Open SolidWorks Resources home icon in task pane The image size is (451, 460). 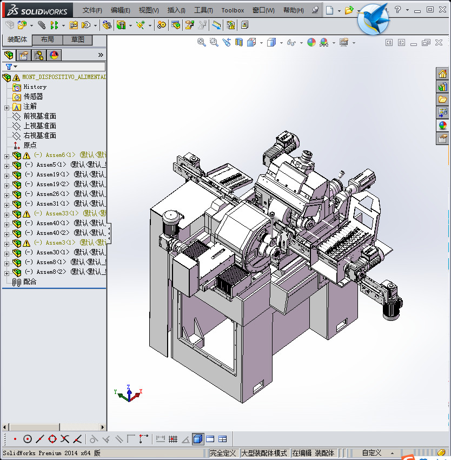[x=443, y=74]
